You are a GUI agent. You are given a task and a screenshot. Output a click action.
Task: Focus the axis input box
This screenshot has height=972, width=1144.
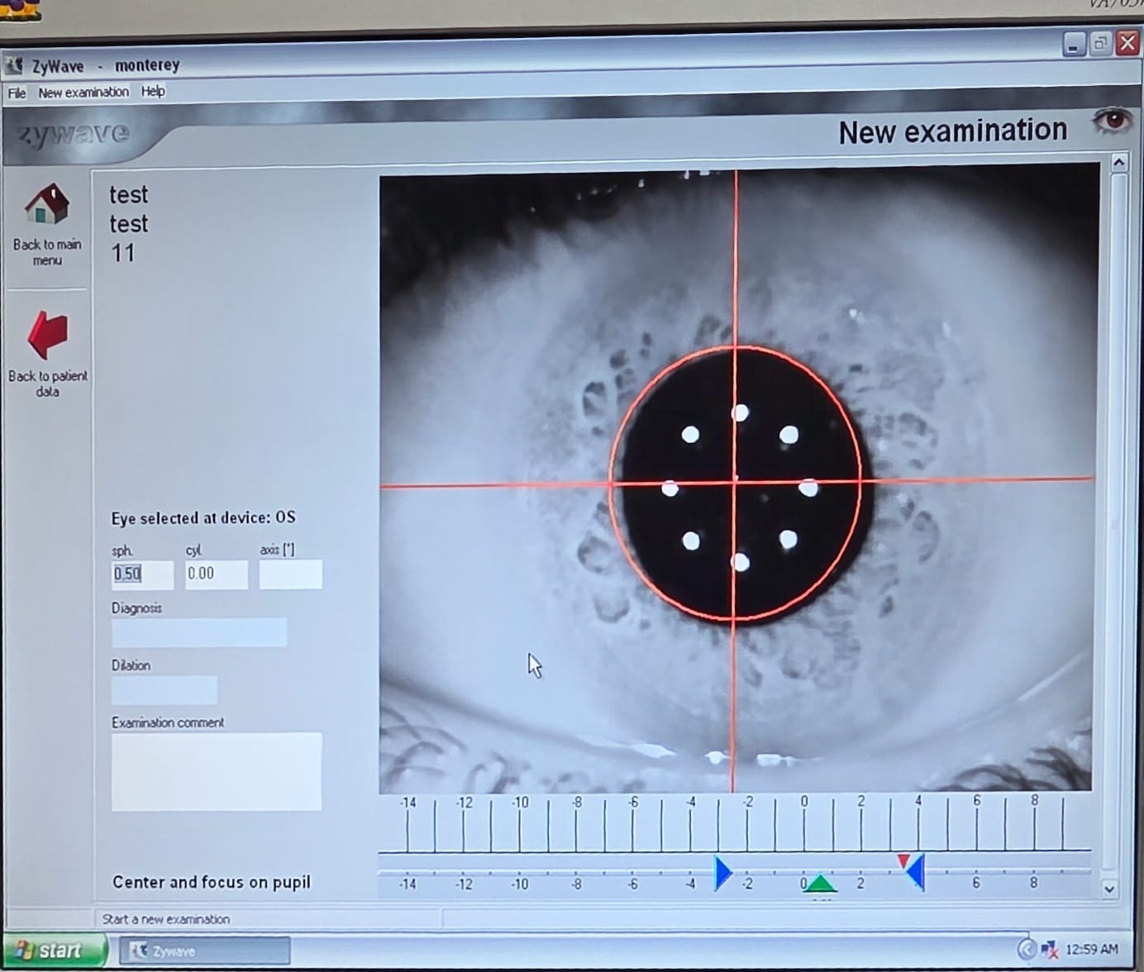pos(290,574)
